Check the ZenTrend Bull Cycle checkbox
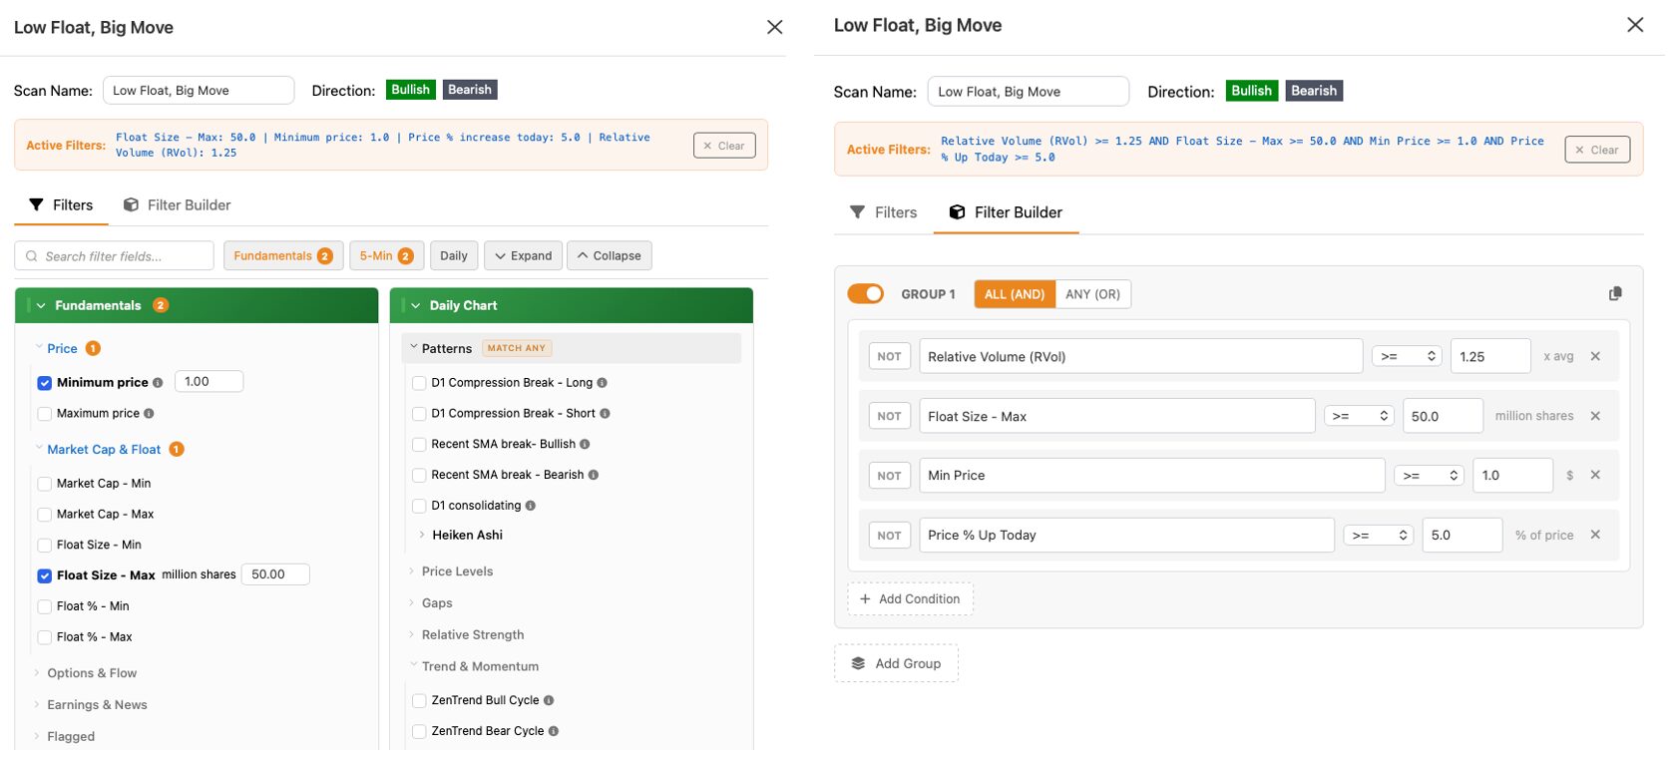1675x758 pixels. point(419,701)
